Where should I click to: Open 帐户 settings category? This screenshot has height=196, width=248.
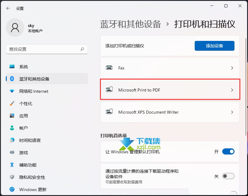pyautogui.click(x=47, y=128)
